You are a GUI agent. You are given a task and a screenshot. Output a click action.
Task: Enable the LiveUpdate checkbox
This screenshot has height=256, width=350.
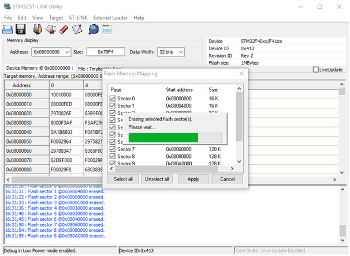click(x=315, y=70)
